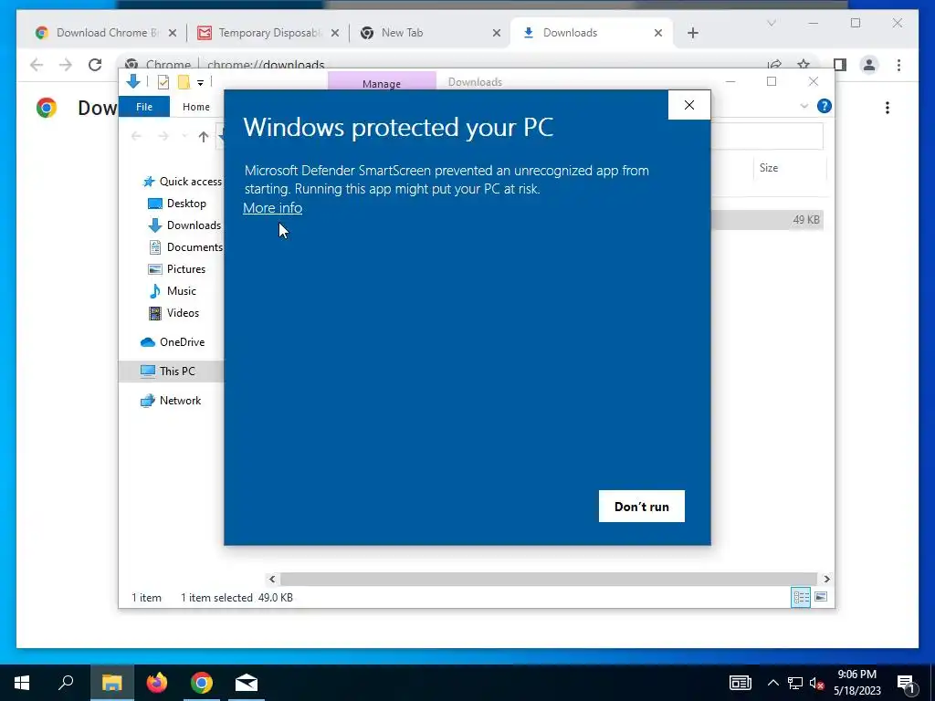The width and height of the screenshot is (935, 701).
Task: Expand the Explorer ribbon with the chevron
Action: point(804,106)
